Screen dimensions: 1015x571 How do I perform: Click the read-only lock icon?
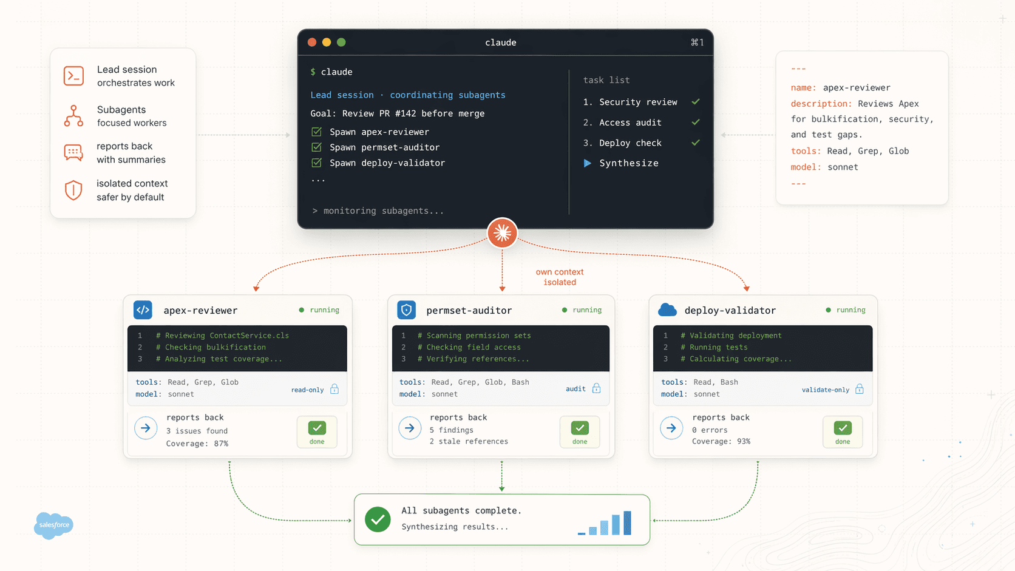334,390
